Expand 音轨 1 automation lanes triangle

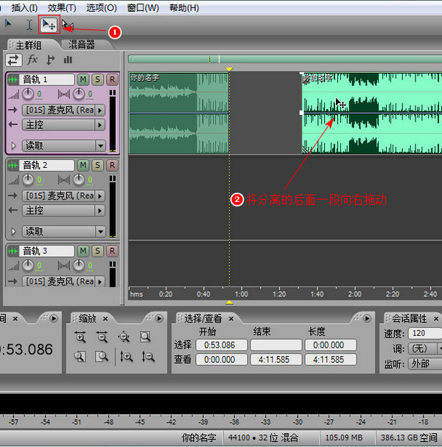point(13,146)
